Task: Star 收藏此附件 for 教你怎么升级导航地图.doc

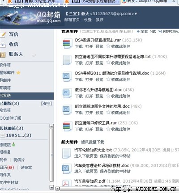Action: pos(108,96)
